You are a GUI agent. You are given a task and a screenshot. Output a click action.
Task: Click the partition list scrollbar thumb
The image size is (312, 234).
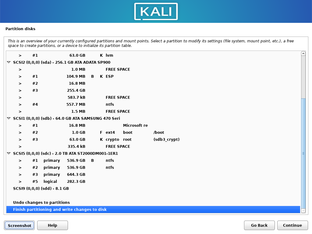pos(303,153)
